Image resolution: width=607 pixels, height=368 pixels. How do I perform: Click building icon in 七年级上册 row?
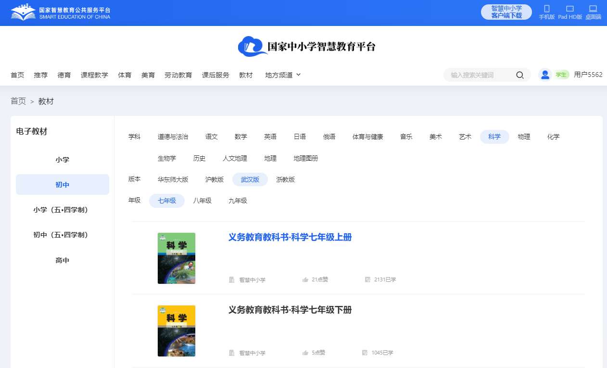coord(232,279)
